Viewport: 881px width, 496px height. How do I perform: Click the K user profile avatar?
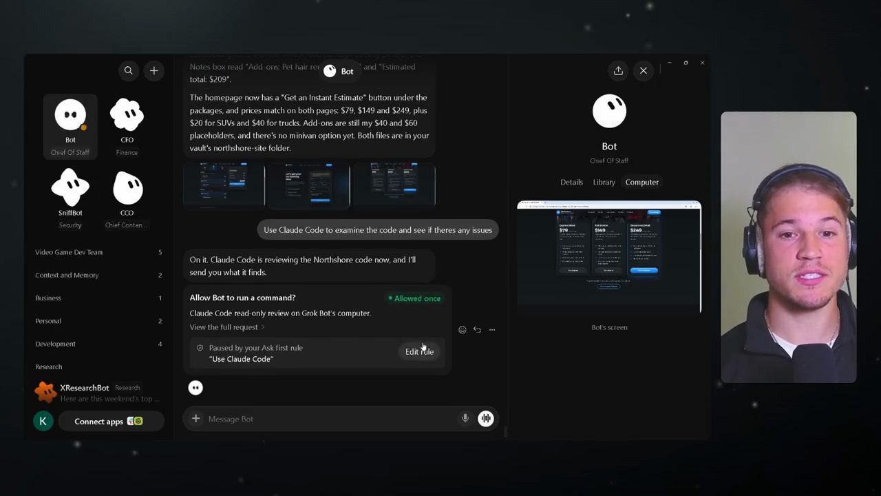click(43, 421)
